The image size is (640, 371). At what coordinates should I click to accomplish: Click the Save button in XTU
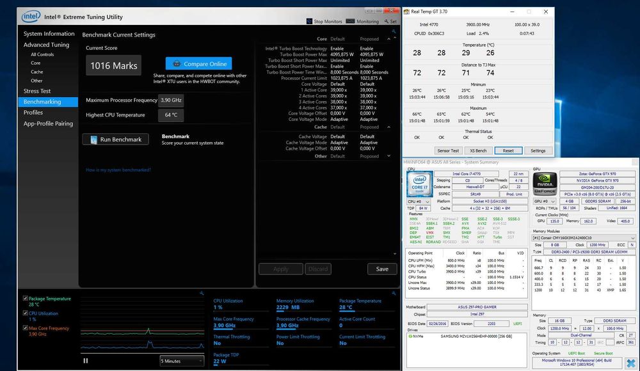[382, 269]
